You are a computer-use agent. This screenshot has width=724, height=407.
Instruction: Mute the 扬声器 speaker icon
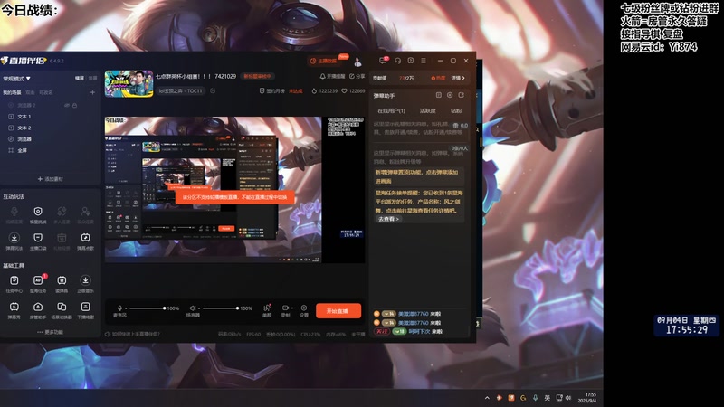(x=193, y=308)
